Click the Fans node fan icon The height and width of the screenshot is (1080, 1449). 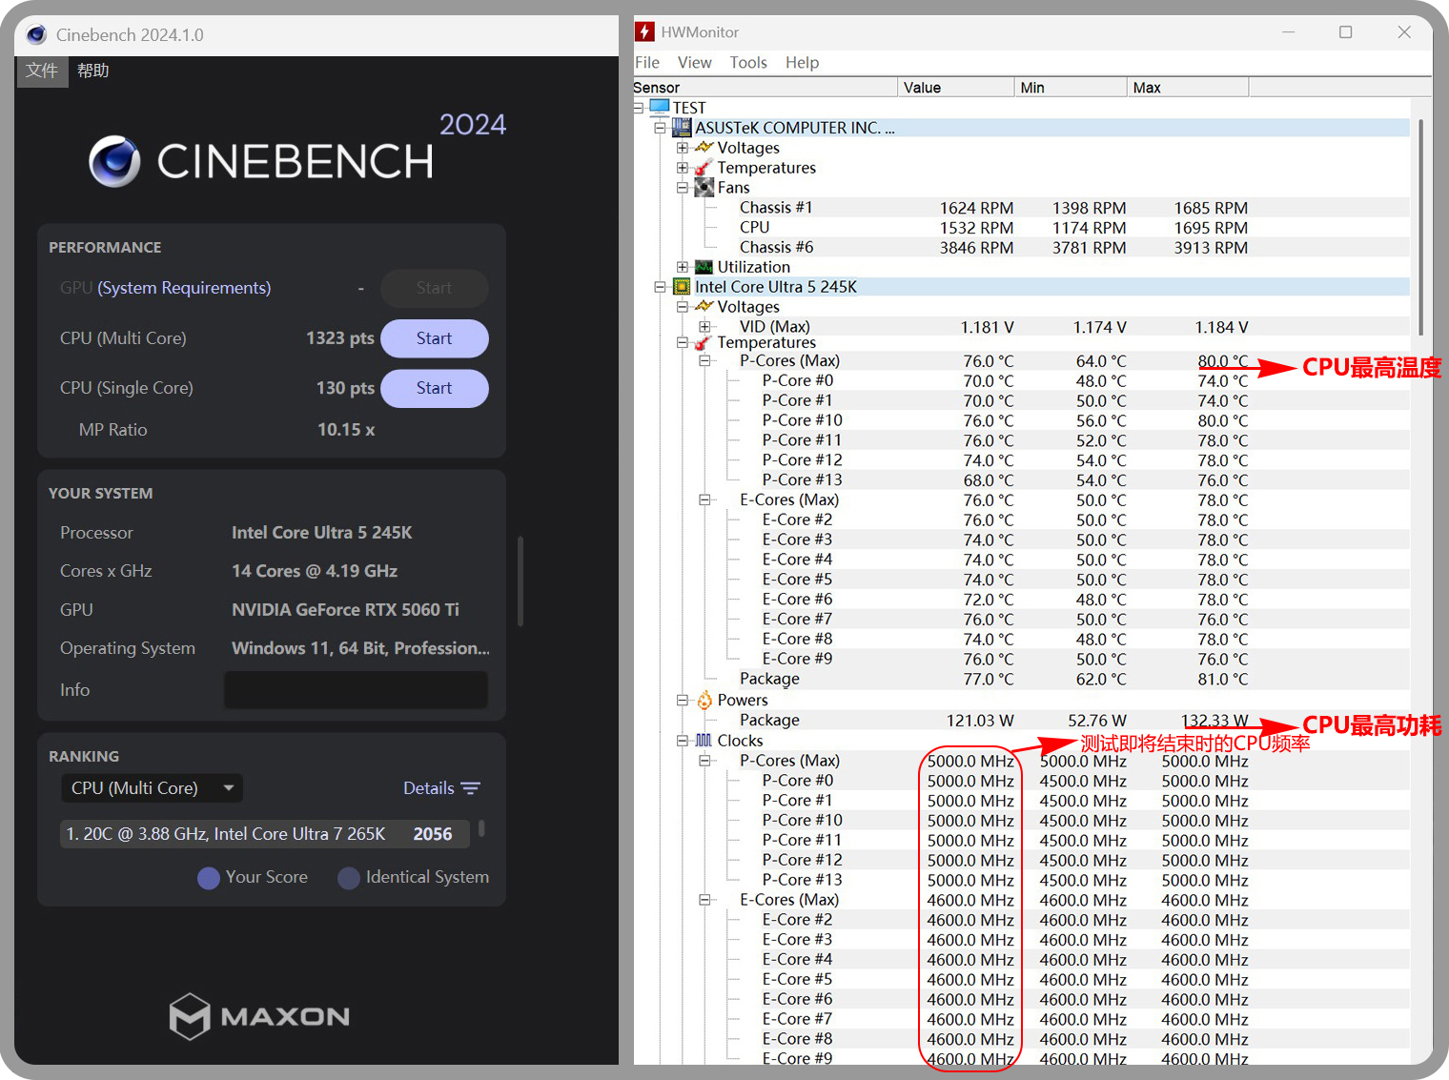pyautogui.click(x=704, y=188)
